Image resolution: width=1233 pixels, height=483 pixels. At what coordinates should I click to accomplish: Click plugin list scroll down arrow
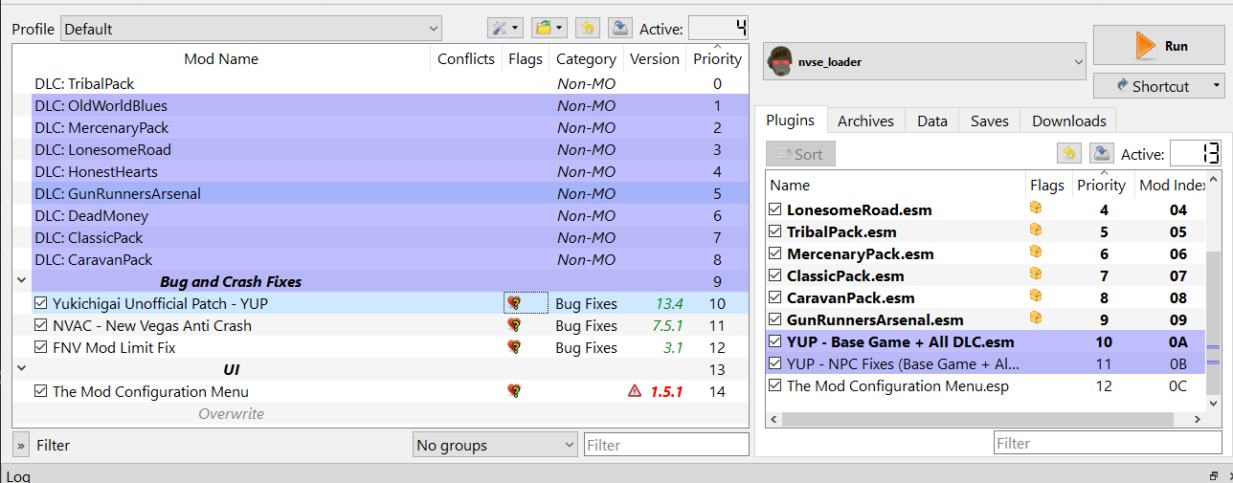tap(1213, 404)
